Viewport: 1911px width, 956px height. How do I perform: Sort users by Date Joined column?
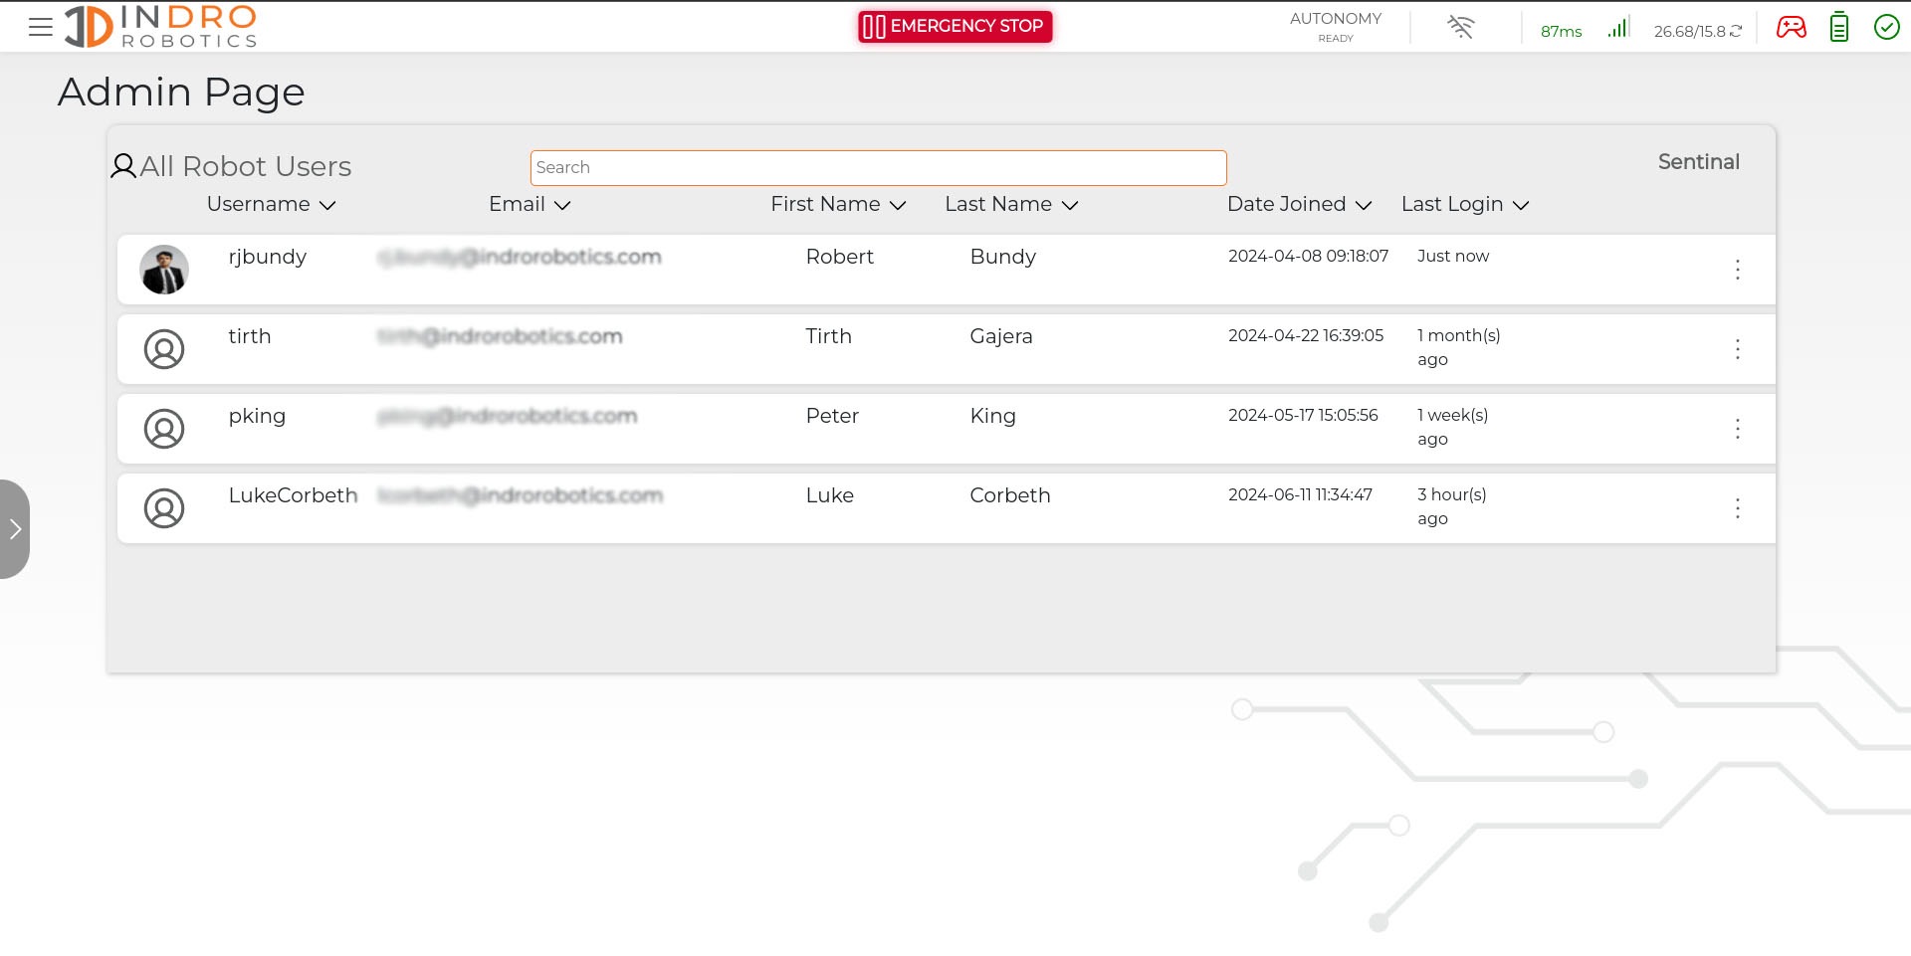(x=1299, y=205)
